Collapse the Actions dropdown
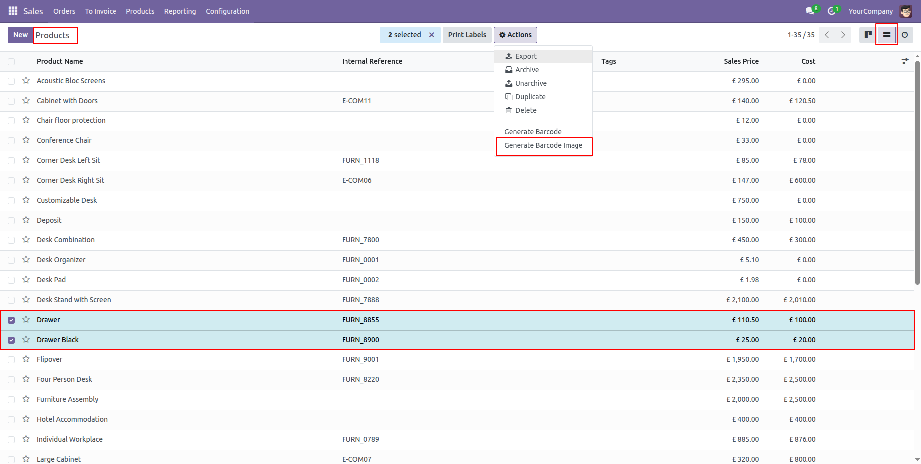 [515, 35]
